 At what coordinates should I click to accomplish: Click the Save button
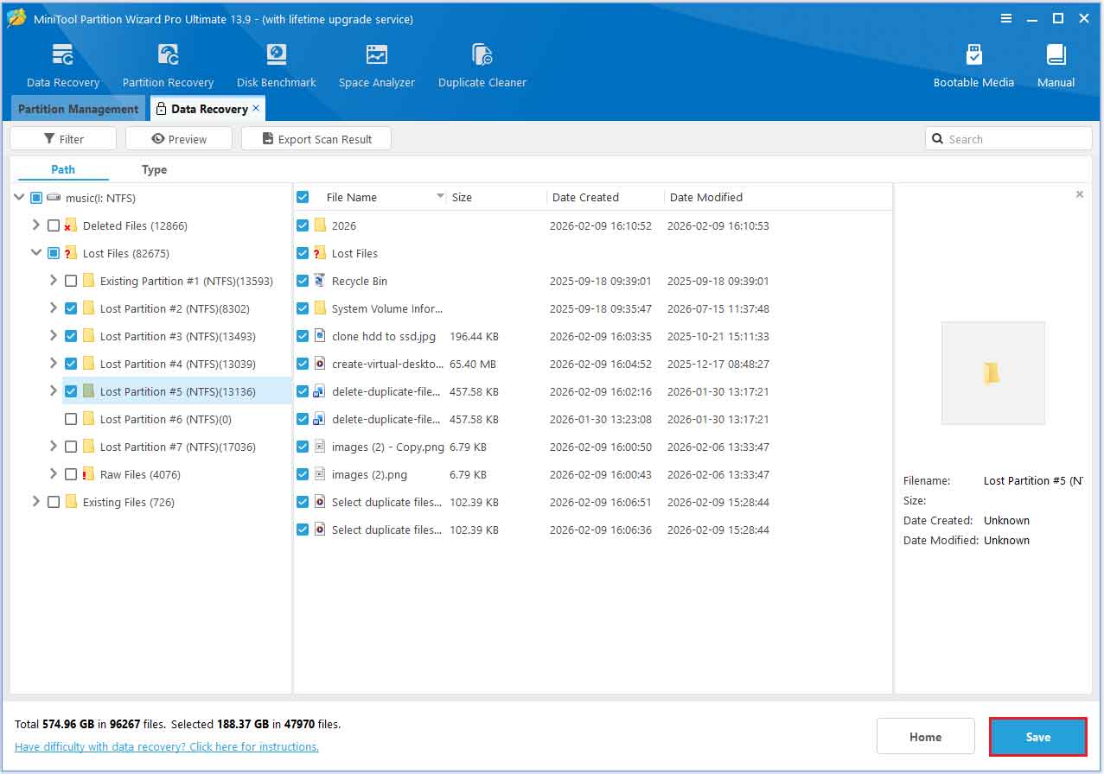[x=1037, y=737]
